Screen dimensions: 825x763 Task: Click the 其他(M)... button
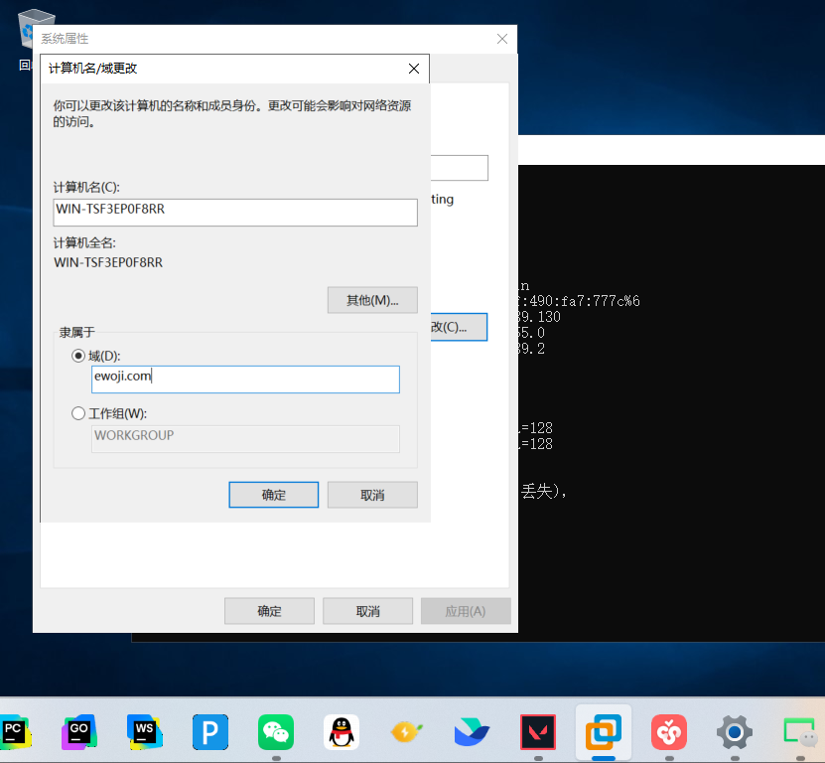[x=372, y=300]
